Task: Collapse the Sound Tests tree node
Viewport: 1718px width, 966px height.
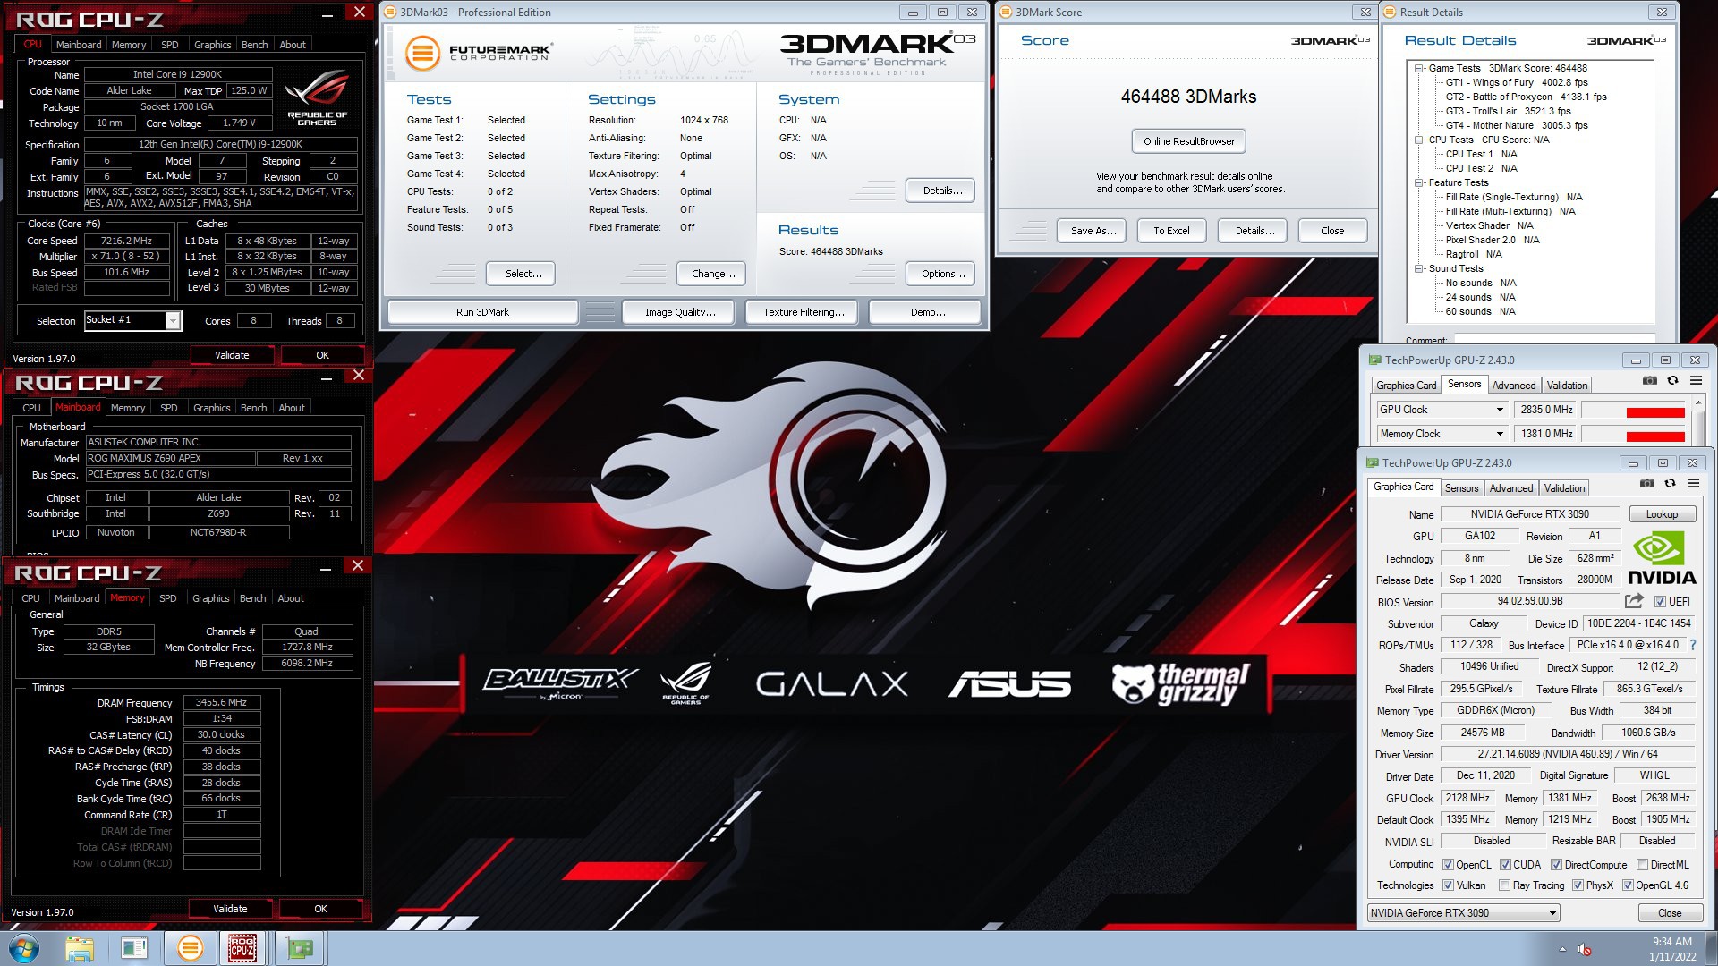Action: coord(1419,268)
